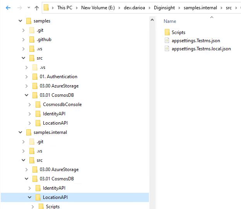This screenshot has height=209, width=241.
Task: Collapse the samples.internal tree node
Action: point(20,132)
